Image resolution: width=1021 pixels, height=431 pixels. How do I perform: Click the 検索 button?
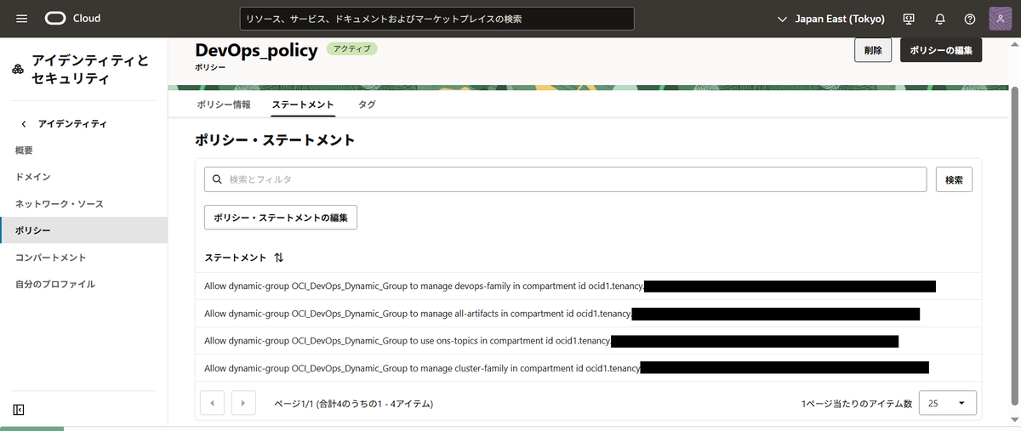[954, 179]
